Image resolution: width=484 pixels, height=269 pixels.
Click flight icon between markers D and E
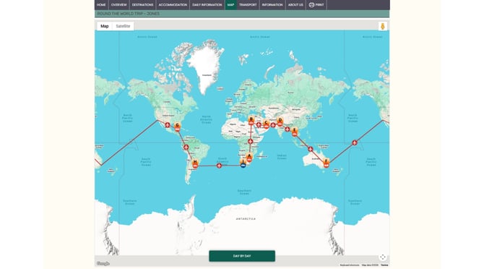(x=288, y=129)
